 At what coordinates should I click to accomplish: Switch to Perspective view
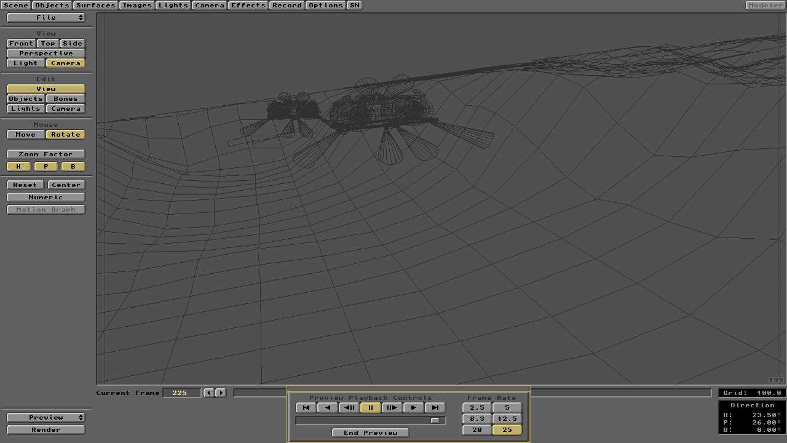click(46, 53)
